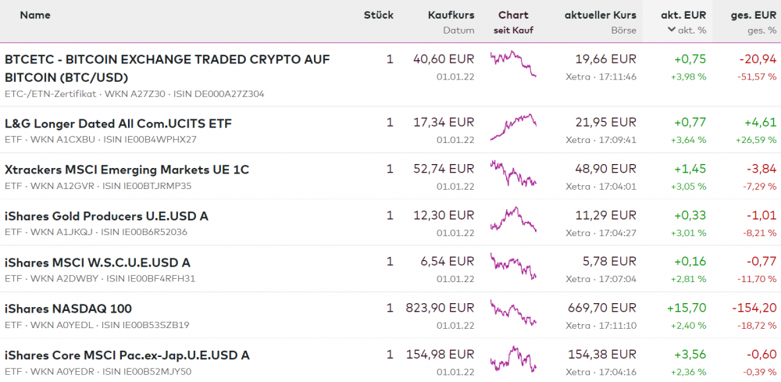Screen dimensions: 781x382
Task: Open iShares NASDAQ 100 ETF details
Action: [x=68, y=309]
